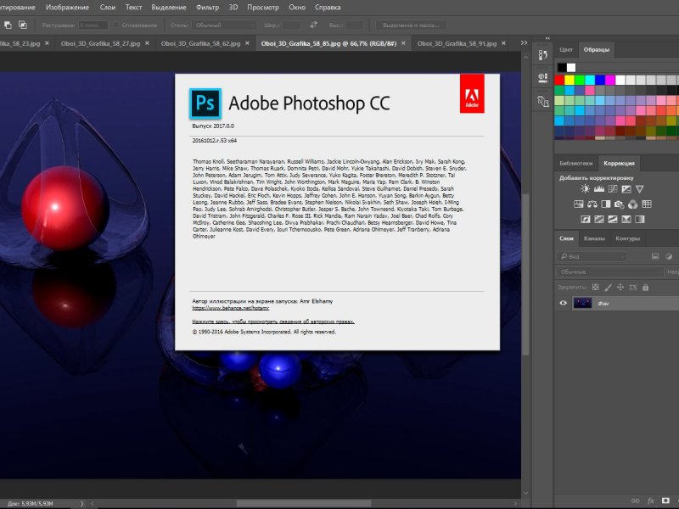This screenshot has width=679, height=509.
Task: Open the Стиль dropdown showing Обычный
Action: [224, 25]
